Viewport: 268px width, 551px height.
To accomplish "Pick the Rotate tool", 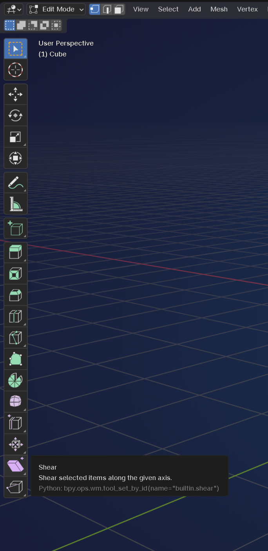I will click(15, 116).
